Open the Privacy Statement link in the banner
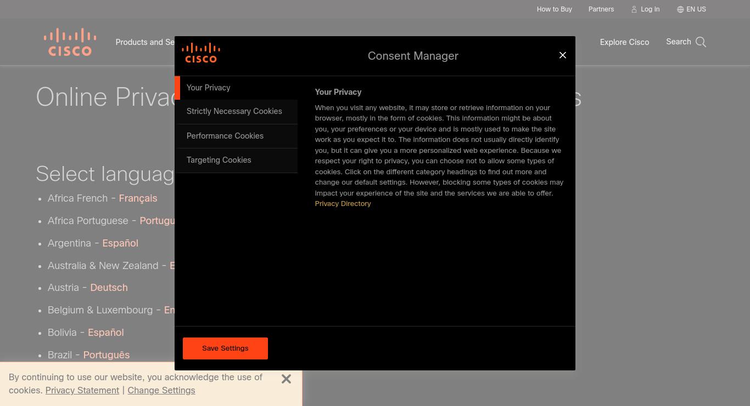Viewport: 750px width, 406px height. click(x=82, y=391)
